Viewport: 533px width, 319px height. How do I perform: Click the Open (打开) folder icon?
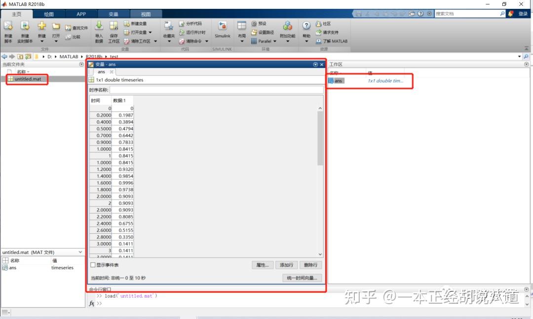[x=56, y=26]
